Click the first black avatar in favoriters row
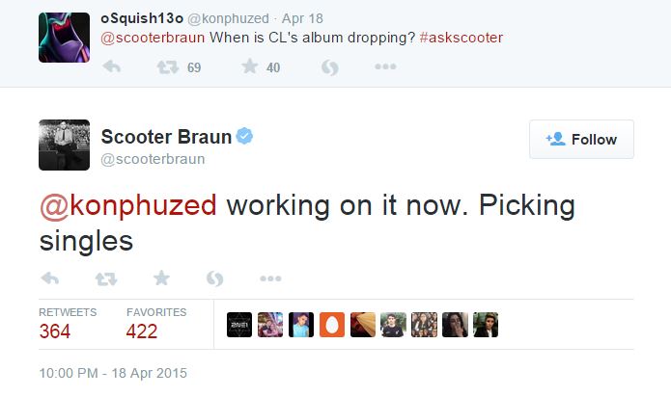The height and width of the screenshot is (397, 671). [239, 325]
